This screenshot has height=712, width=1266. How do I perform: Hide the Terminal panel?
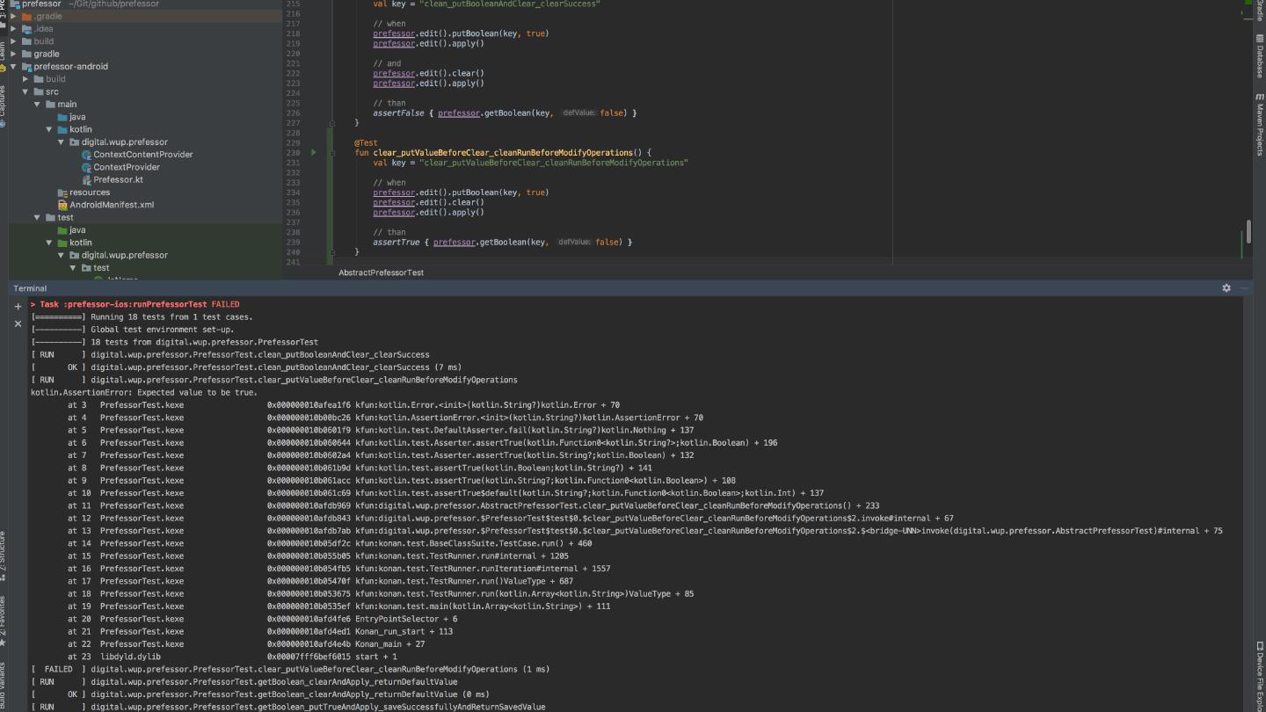click(1245, 288)
